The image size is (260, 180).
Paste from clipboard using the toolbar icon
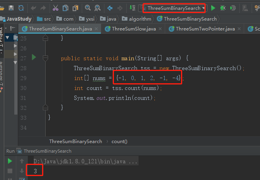(x=75, y=8)
